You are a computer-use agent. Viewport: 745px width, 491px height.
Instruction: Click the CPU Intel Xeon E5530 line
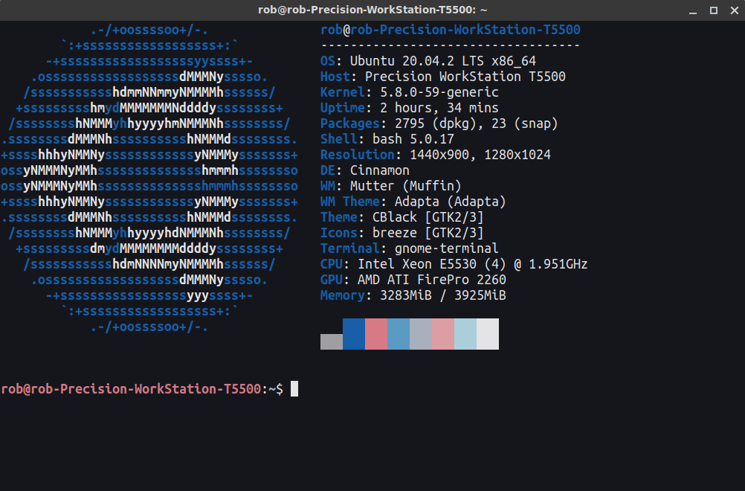(x=454, y=264)
